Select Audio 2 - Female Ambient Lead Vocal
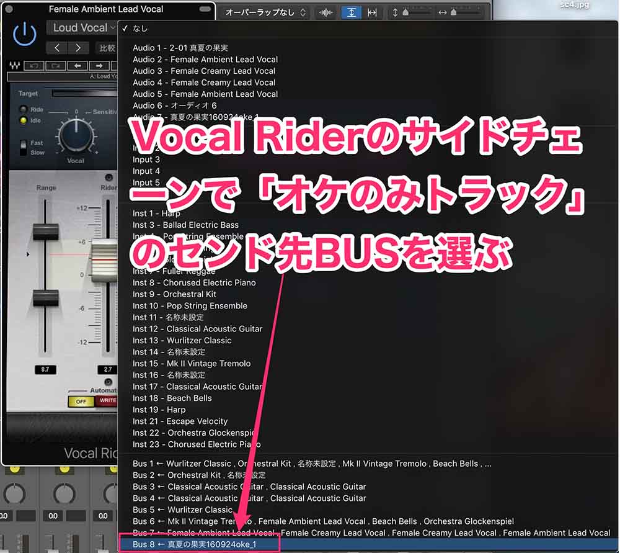The image size is (620, 553). pyautogui.click(x=368, y=60)
